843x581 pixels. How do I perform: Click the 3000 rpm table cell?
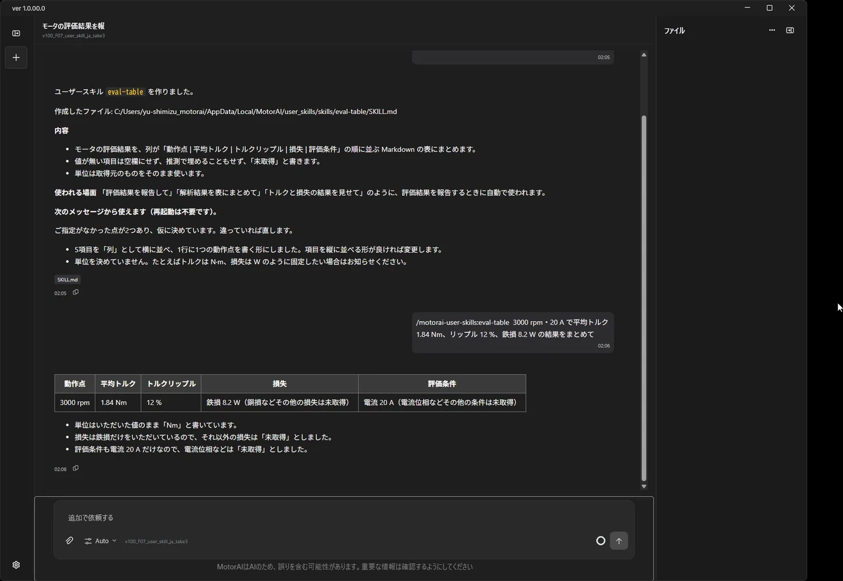tap(75, 403)
